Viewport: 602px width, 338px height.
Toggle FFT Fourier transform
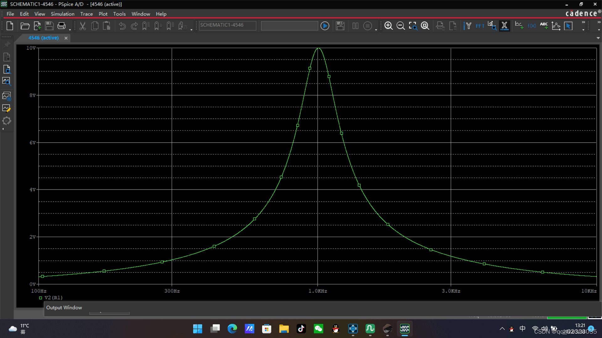(480, 26)
